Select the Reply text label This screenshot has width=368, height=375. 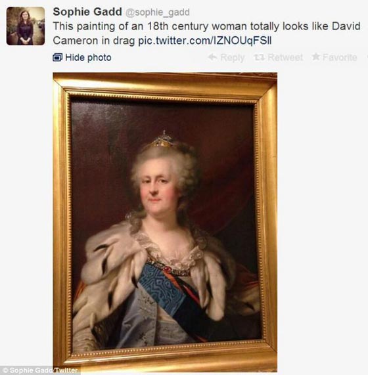coord(233,58)
